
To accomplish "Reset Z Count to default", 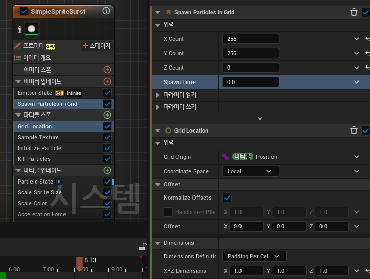I will [x=367, y=68].
